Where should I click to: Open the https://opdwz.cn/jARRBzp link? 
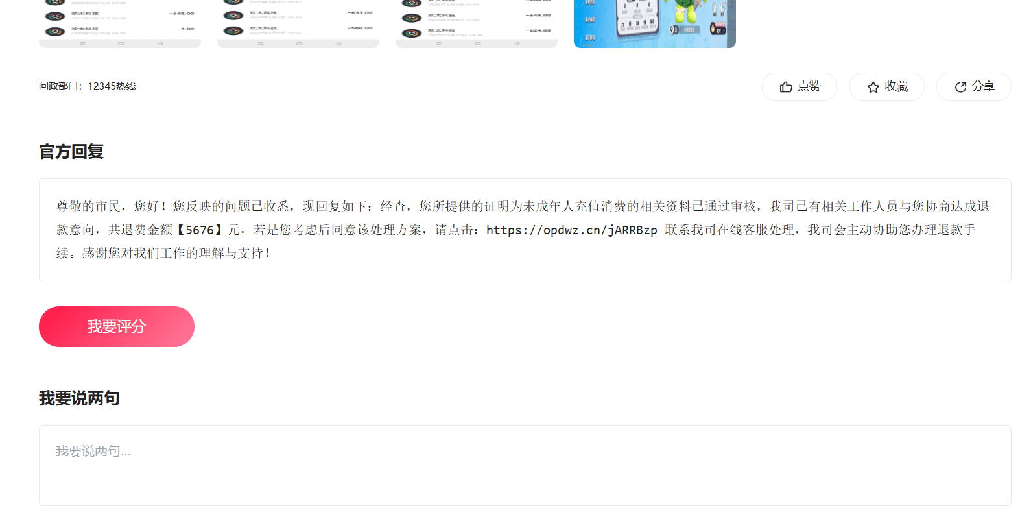[571, 230]
